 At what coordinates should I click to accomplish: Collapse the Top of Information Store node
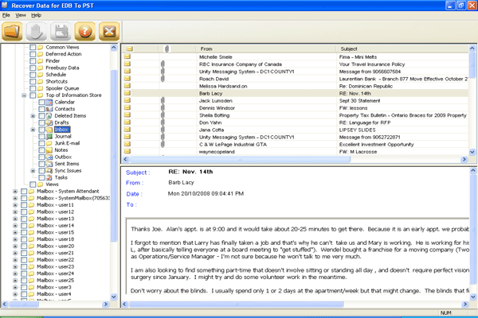pos(24,95)
